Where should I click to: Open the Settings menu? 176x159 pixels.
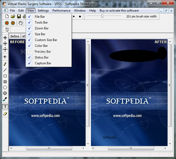tap(43, 11)
